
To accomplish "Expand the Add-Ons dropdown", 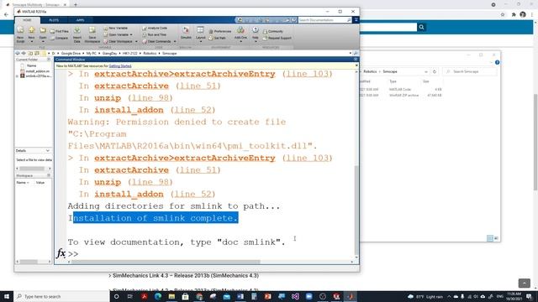I will pyautogui.click(x=240, y=41).
